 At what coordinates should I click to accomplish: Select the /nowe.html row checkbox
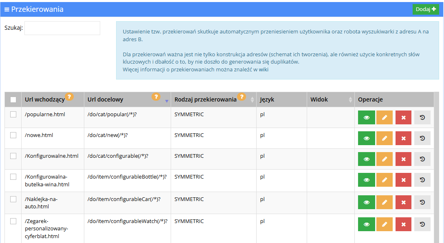coord(13,135)
